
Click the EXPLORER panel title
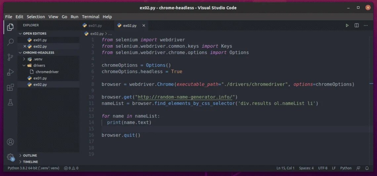(x=31, y=25)
